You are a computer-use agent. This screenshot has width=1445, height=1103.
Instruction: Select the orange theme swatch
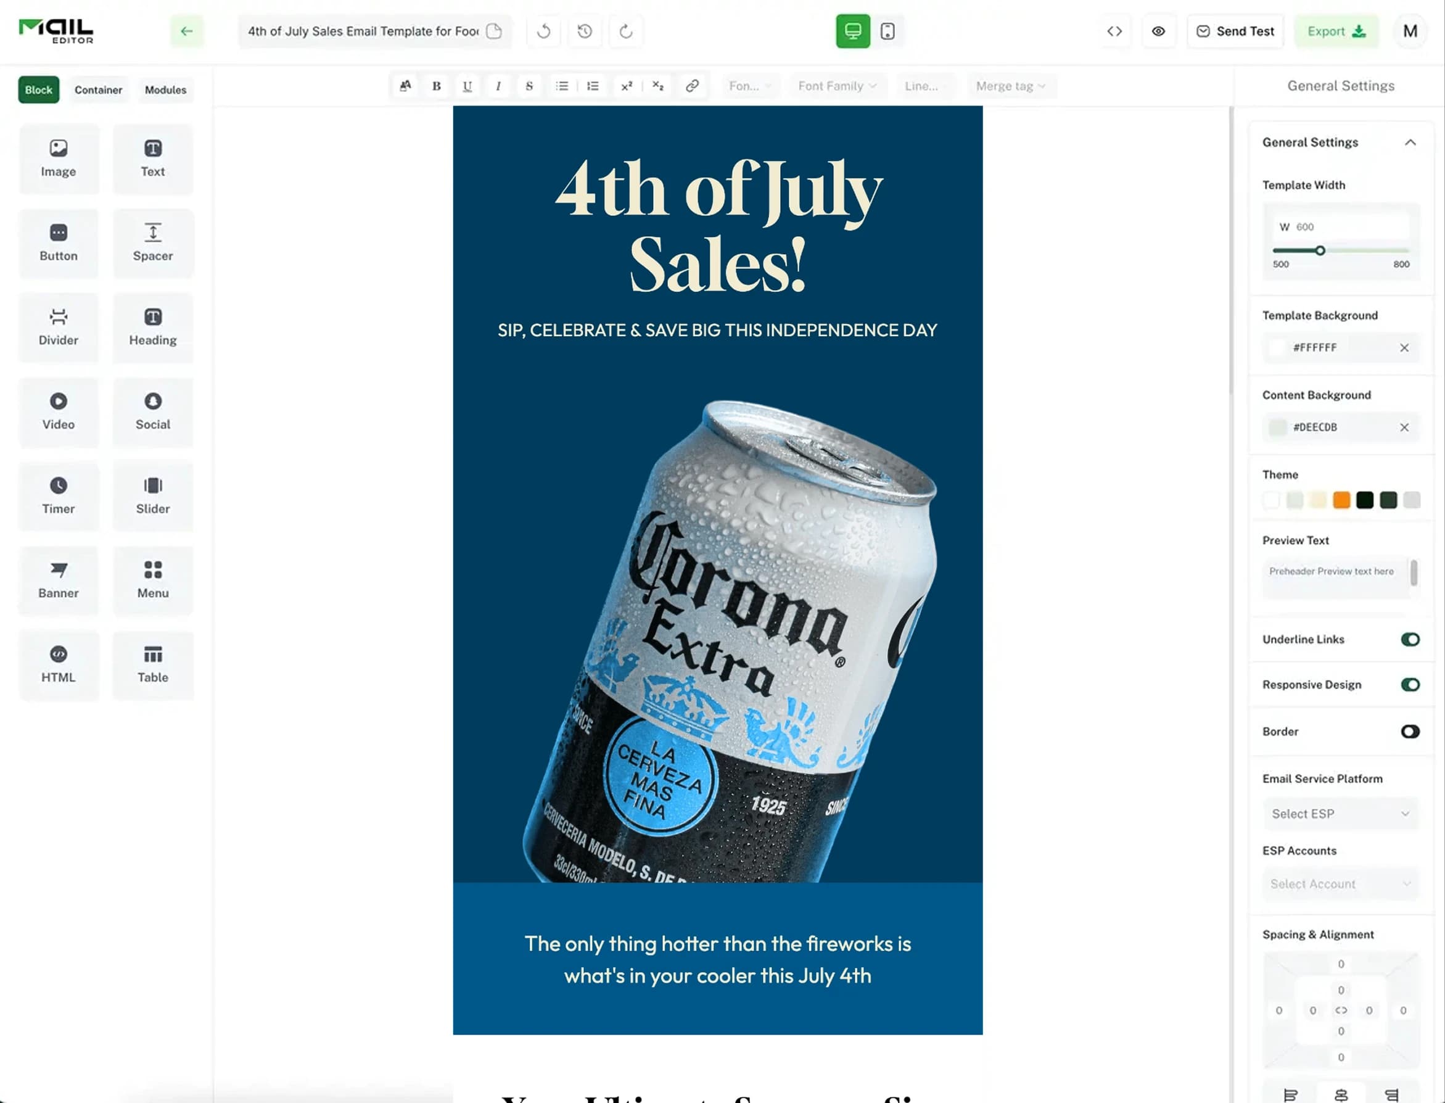coord(1341,500)
